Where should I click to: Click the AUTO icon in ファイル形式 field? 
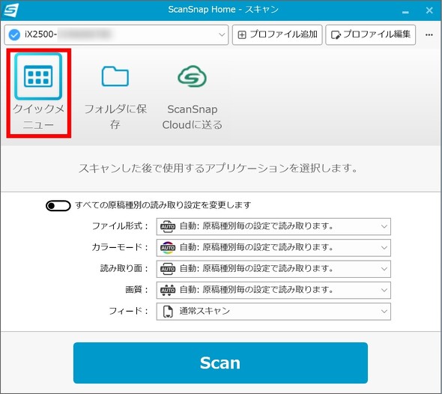[168, 227]
